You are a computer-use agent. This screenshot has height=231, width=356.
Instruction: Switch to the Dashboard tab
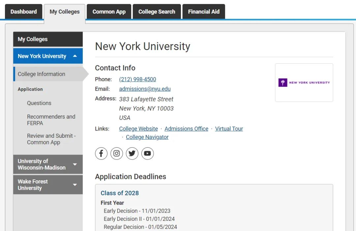pyautogui.click(x=23, y=12)
